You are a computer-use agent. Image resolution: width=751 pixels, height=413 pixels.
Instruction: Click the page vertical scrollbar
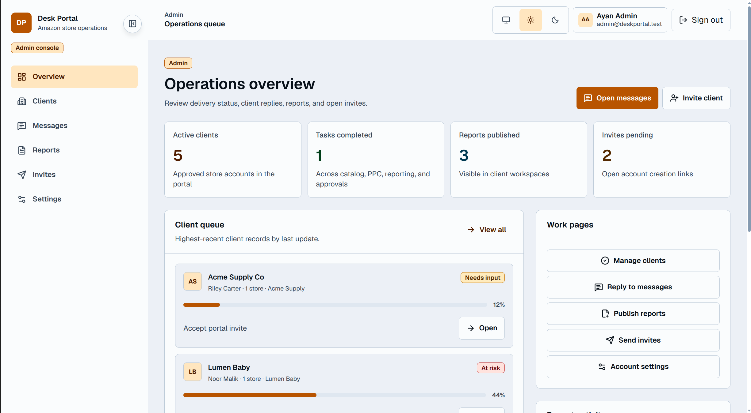[749, 119]
